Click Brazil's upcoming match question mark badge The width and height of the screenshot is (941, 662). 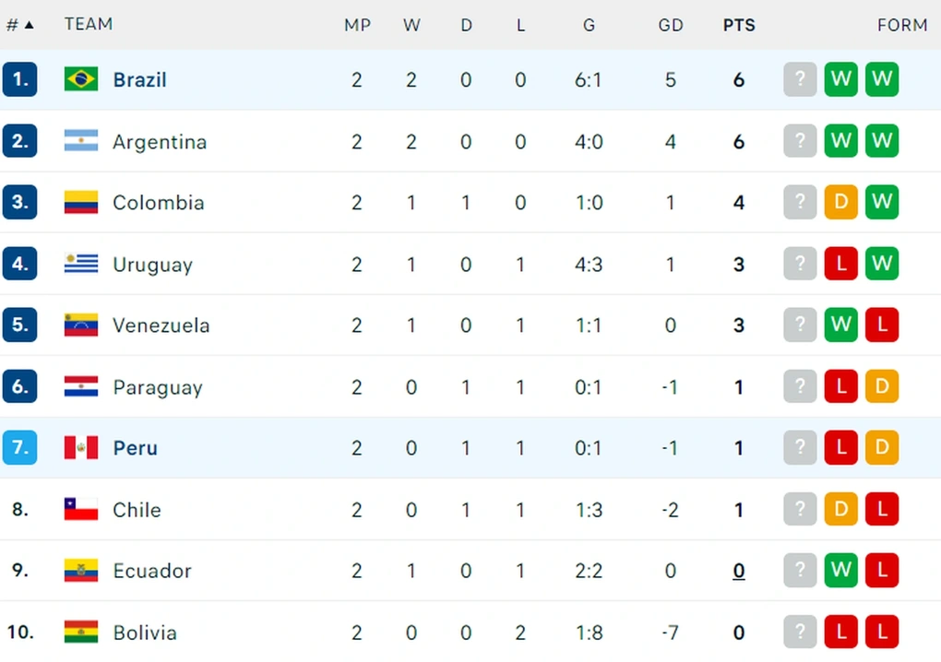[800, 79]
